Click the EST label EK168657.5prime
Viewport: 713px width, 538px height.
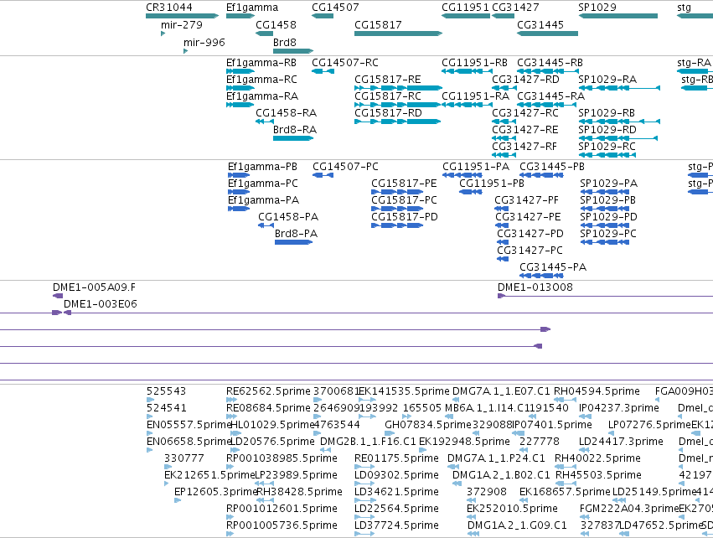point(565,492)
